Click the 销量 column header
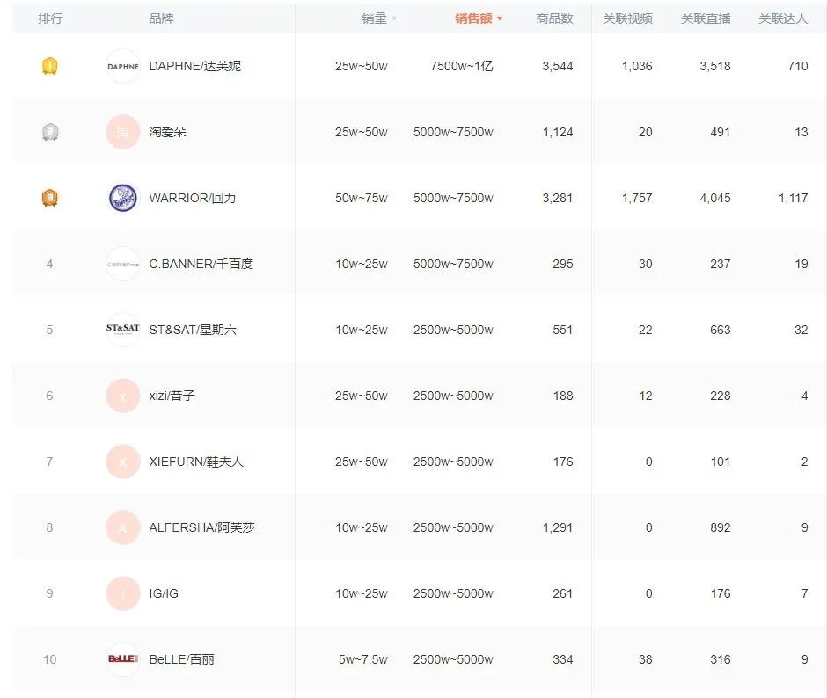This screenshot has width=827, height=698. pos(375,18)
